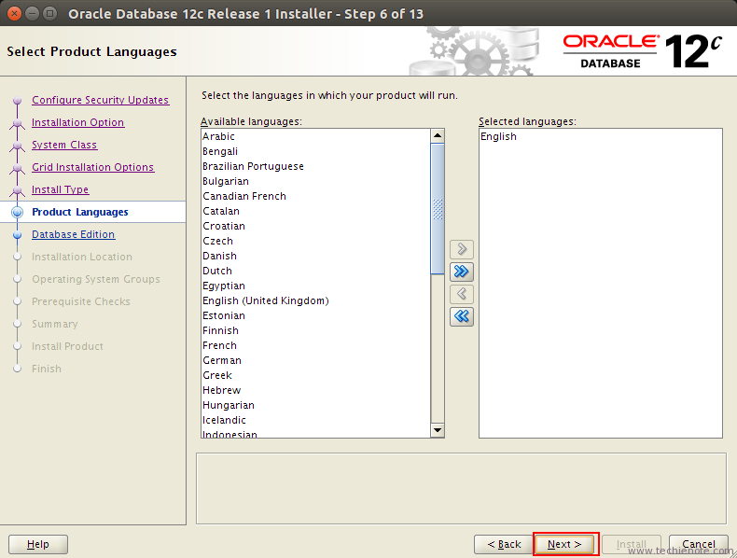Select Bengali in Available languages
The width and height of the screenshot is (737, 558).
pyautogui.click(x=315, y=151)
